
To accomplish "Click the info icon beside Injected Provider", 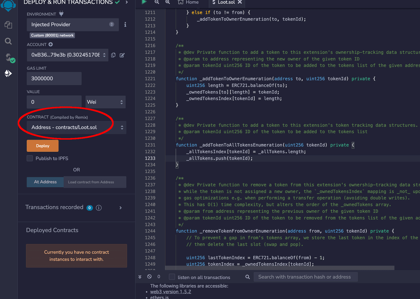I will [x=125, y=24].
